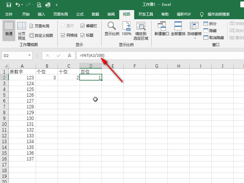The width and height of the screenshot is (244, 183).
Task: Click 取消隐藏 unhide window icon
Action: [214, 38]
